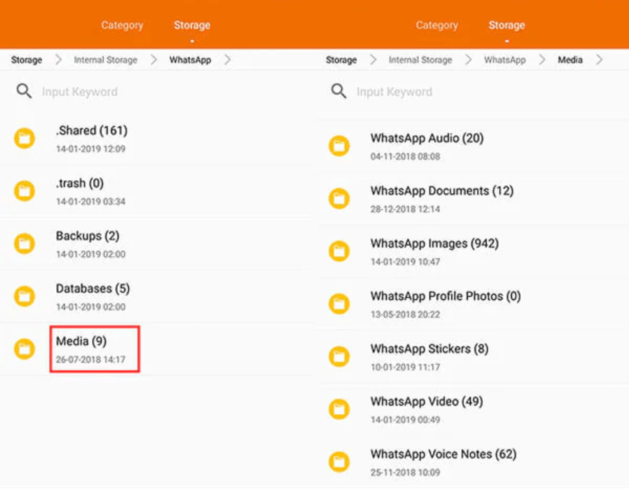Click date '13-05-2018 20:22' under Profile Photos
Viewport: 629px width, 489px height.
(405, 315)
